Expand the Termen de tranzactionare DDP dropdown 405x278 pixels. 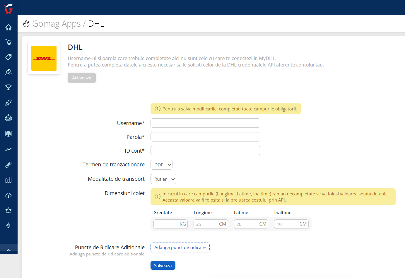[161, 165]
